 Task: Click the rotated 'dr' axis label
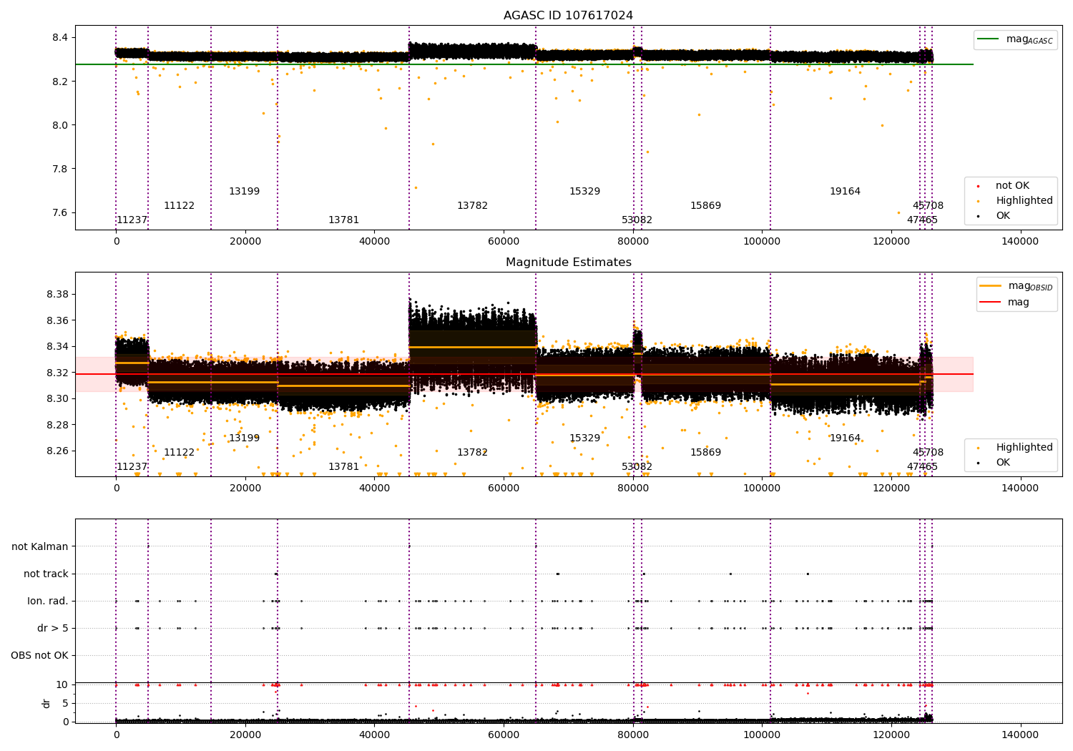coord(46,703)
